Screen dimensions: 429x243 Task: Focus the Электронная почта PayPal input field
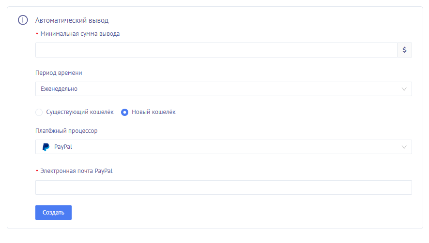click(223, 187)
